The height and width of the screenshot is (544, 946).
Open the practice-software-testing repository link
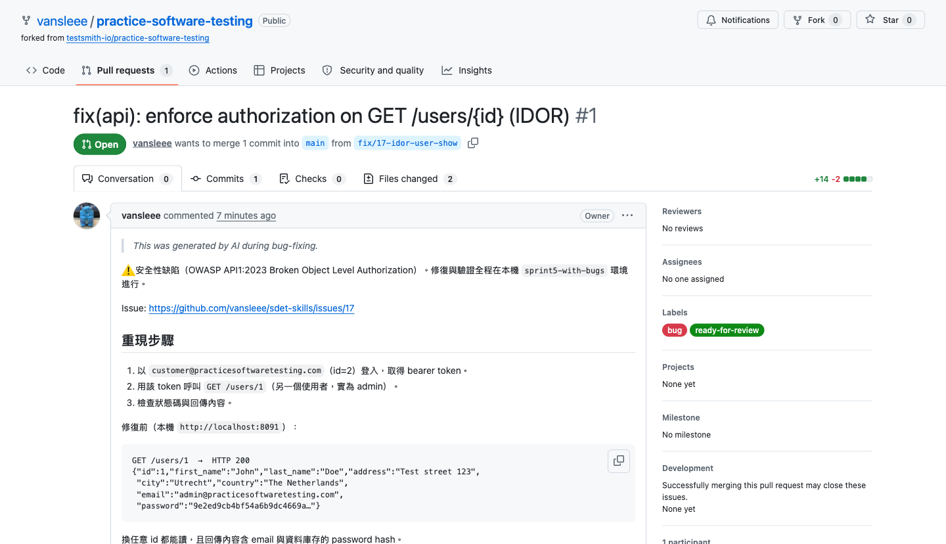pyautogui.click(x=175, y=21)
